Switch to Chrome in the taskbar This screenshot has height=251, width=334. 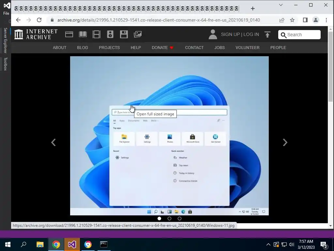click(56, 244)
